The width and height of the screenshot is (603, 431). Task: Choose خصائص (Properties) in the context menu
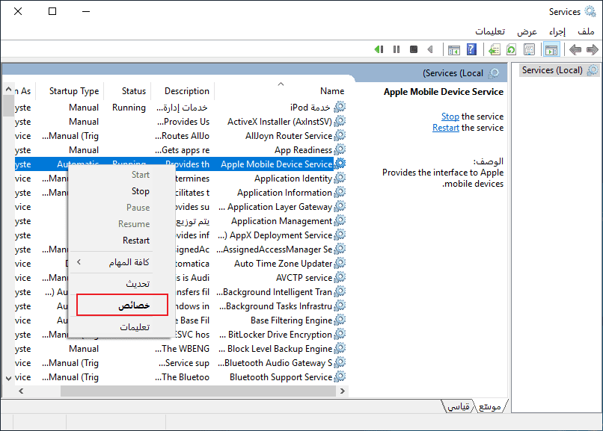[x=122, y=305]
